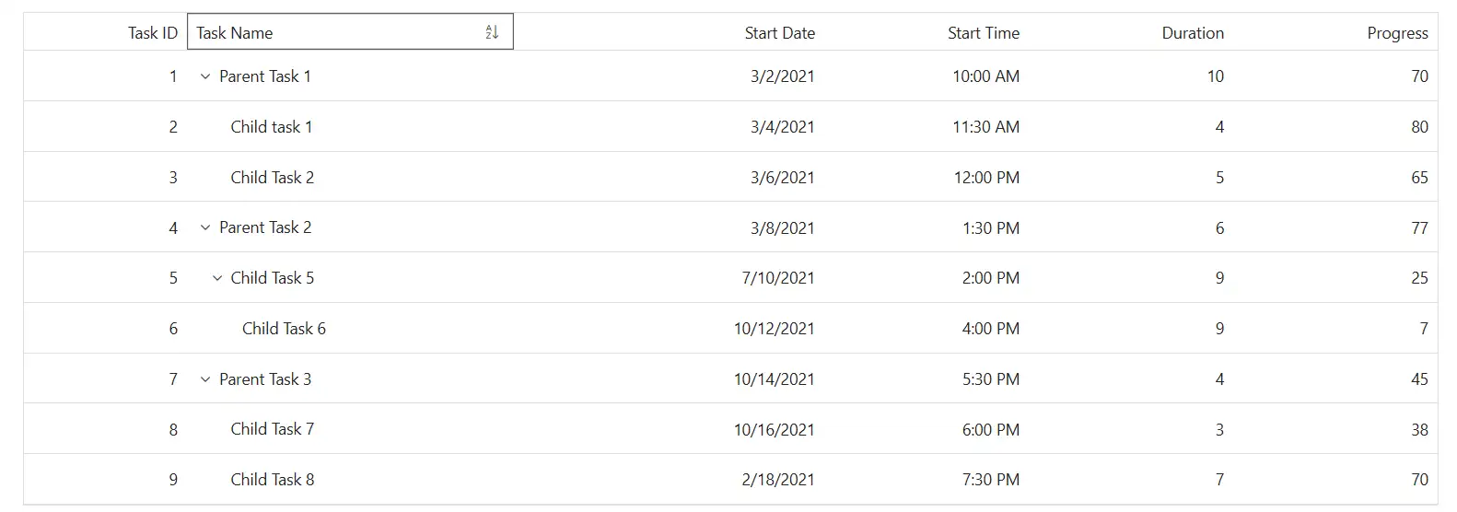Sort by the Task ID column header

[x=153, y=33]
